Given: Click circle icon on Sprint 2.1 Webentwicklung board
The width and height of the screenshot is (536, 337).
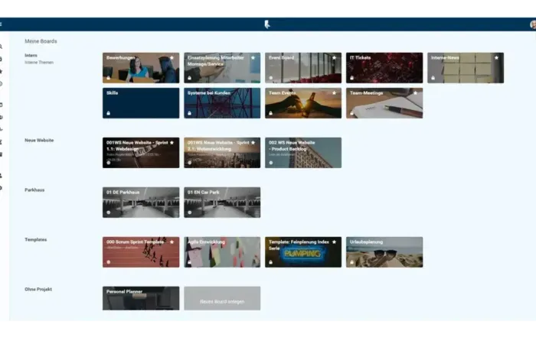Looking at the screenshot, I should pyautogui.click(x=189, y=163).
